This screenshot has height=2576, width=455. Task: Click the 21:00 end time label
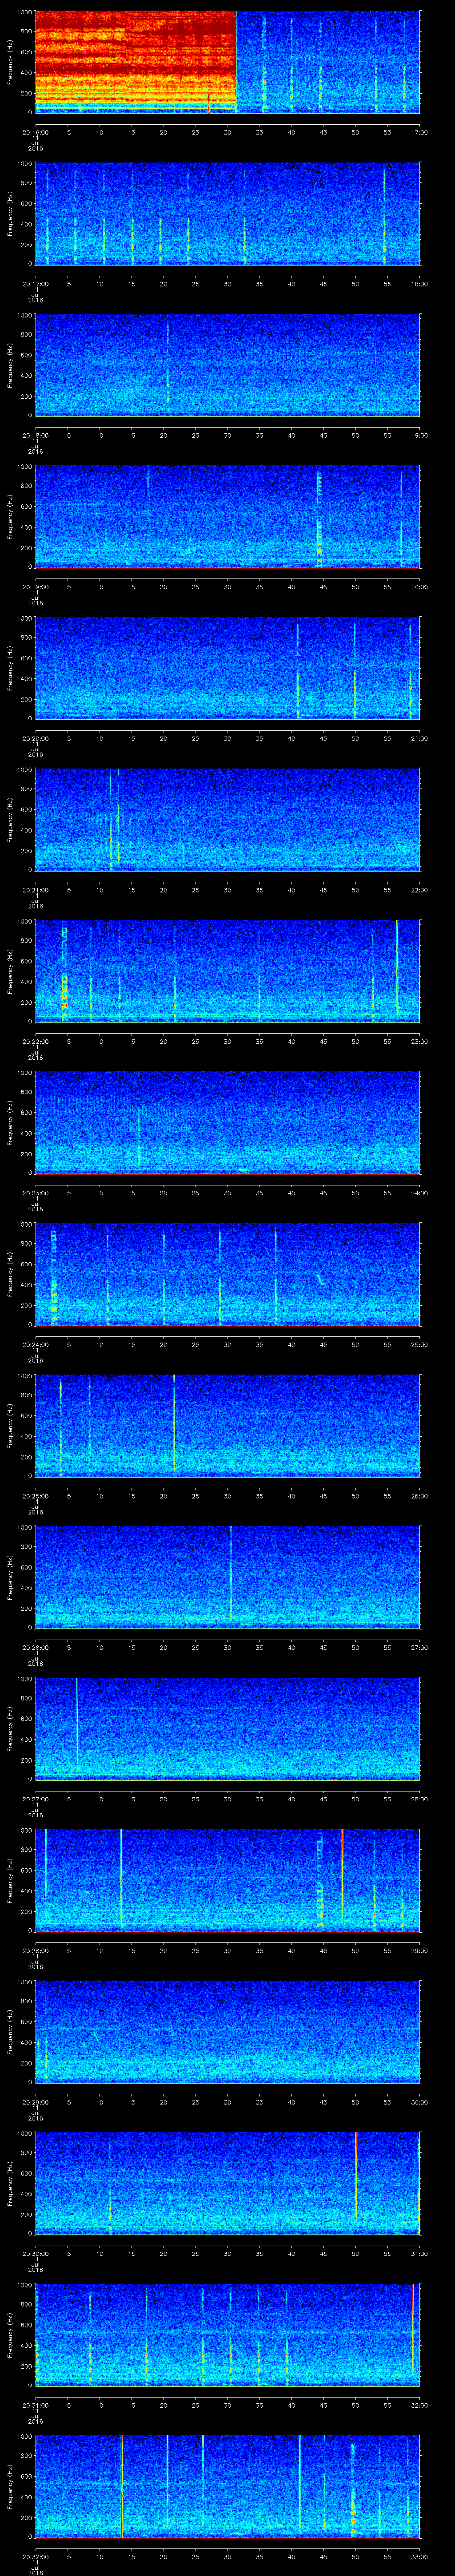coord(419,738)
